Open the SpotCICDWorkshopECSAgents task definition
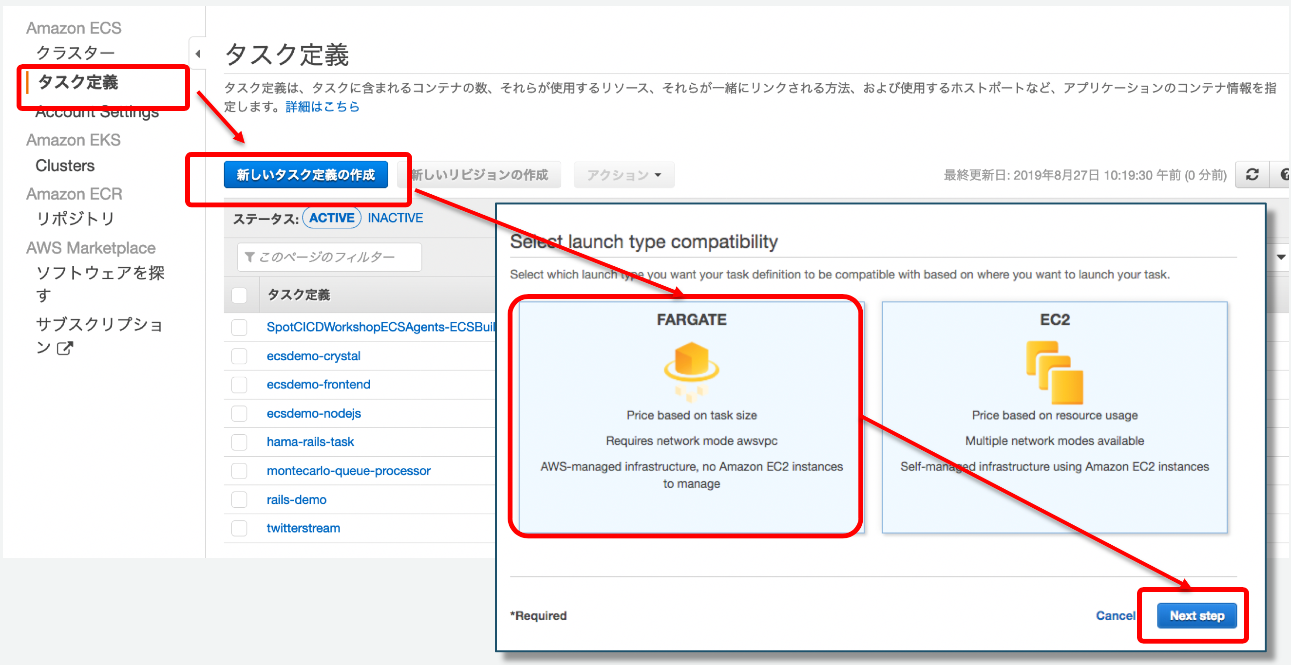 click(x=381, y=328)
